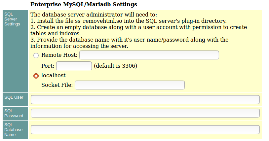Click the ss_removehtml.so install instruction line
Screen dimensions: 269x141
coord(128,21)
